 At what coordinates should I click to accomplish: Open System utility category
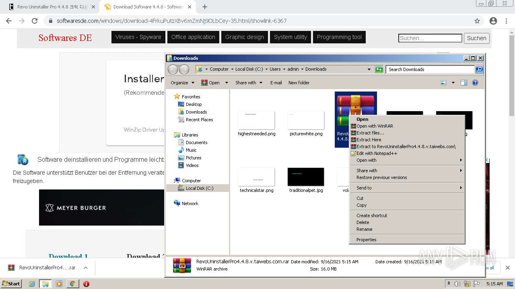290,37
